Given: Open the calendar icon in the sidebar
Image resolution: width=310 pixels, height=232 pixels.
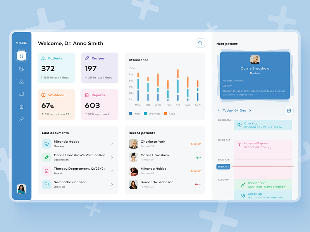Looking at the screenshot, I should click(21, 68).
